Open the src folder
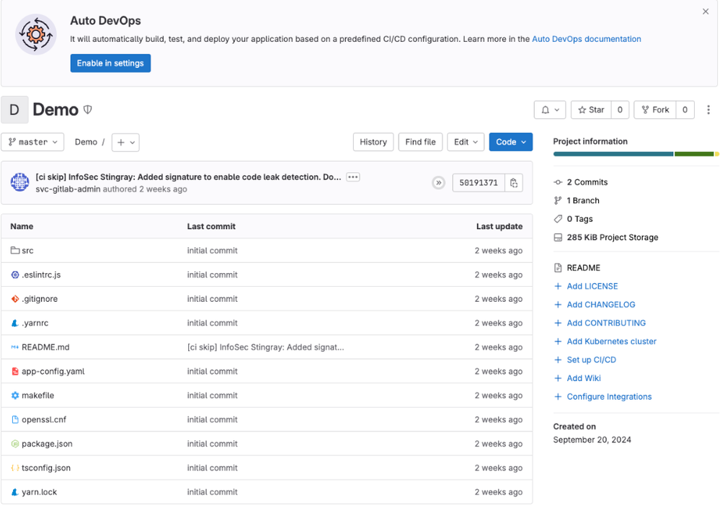 (27, 251)
